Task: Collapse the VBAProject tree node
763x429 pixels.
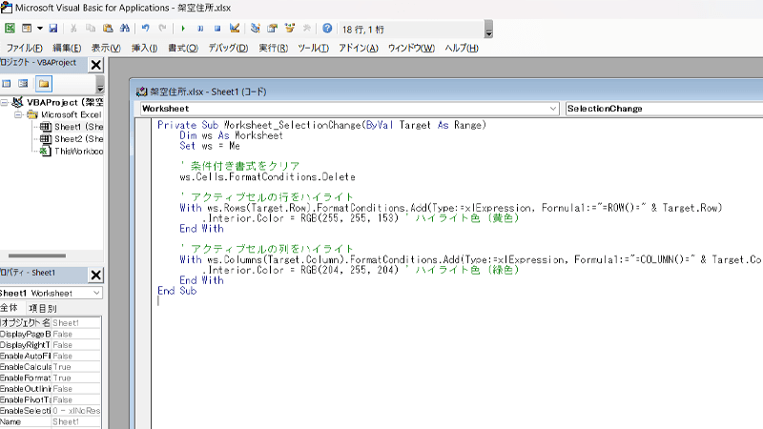Action: click(5, 102)
